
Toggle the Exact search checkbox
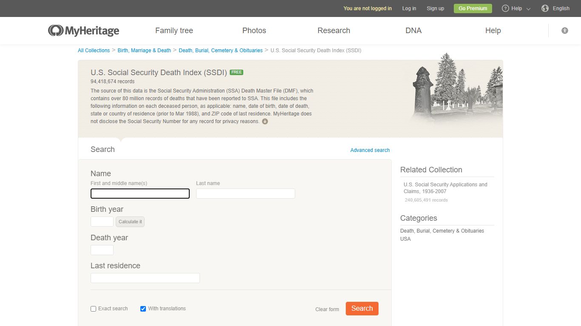pos(94,309)
